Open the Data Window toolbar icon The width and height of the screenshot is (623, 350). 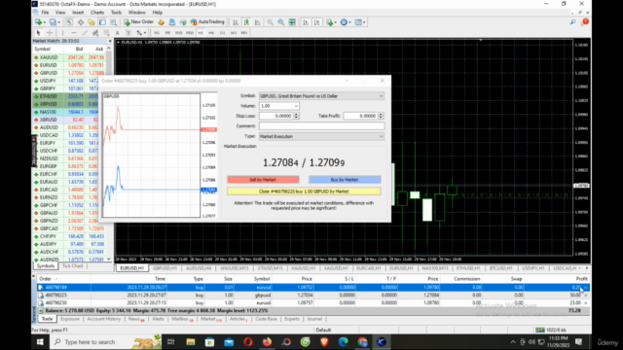pyautogui.click(x=80, y=22)
